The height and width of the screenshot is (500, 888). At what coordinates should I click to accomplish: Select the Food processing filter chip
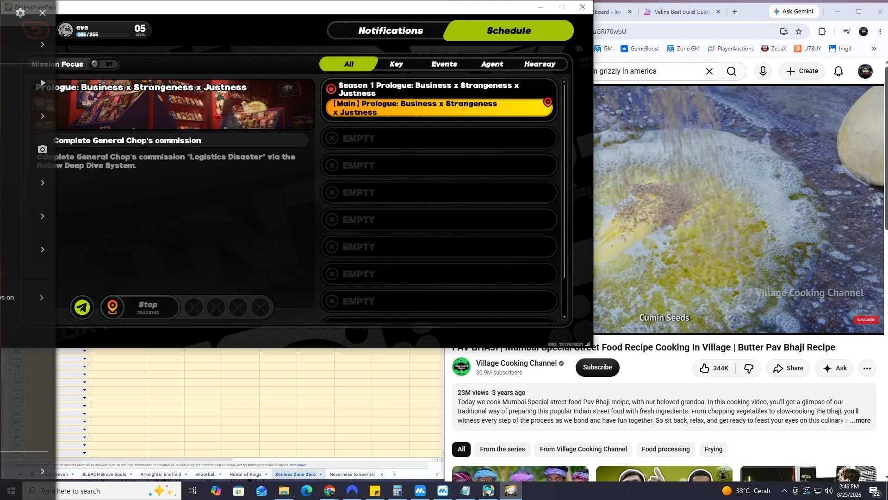pos(665,449)
